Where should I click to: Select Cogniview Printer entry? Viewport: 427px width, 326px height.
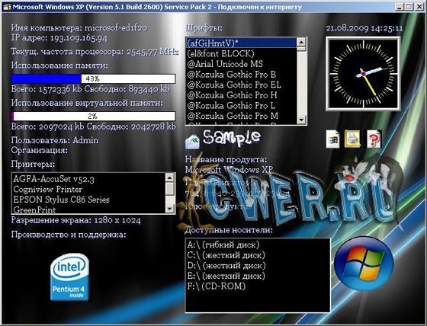point(88,189)
